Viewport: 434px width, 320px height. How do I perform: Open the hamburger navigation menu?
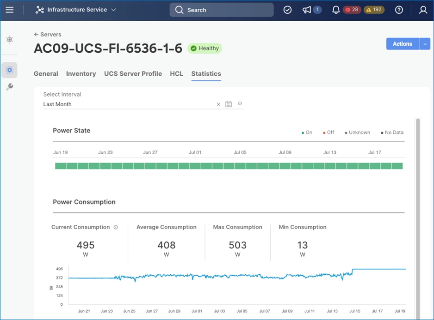pyautogui.click(x=10, y=10)
